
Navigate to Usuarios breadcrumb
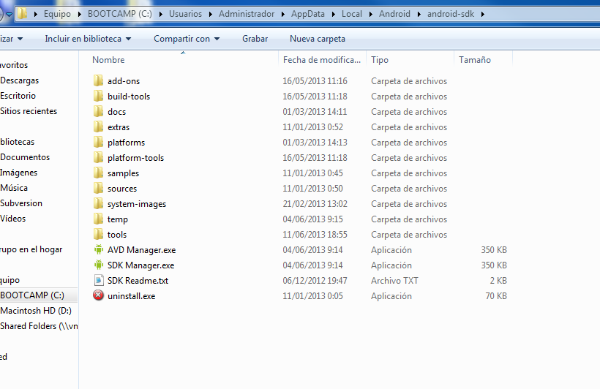click(185, 14)
